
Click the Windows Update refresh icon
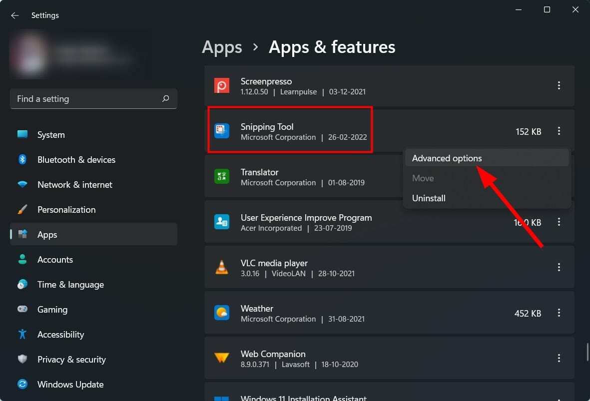pyautogui.click(x=22, y=384)
